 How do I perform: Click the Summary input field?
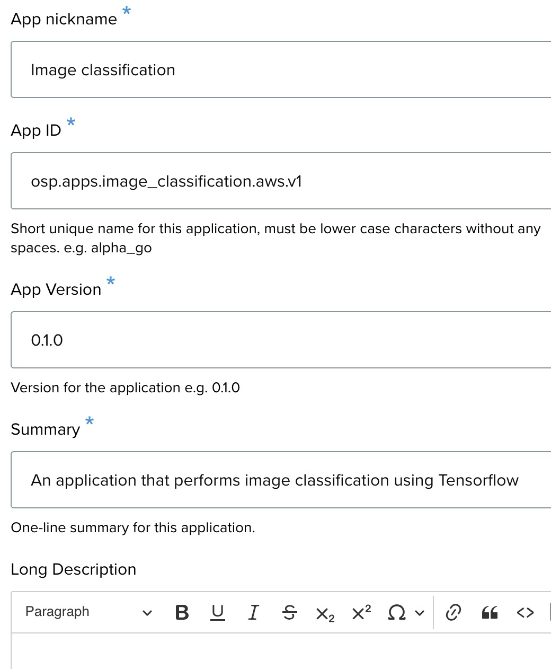tap(281, 480)
